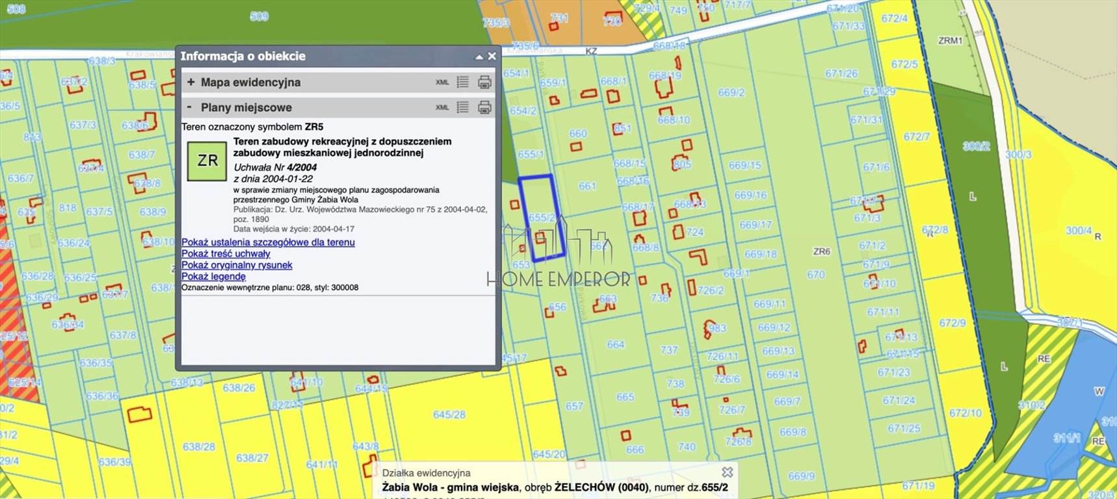Open list view for Plany miejscowe
This screenshot has height=499, width=1117.
pos(463,107)
